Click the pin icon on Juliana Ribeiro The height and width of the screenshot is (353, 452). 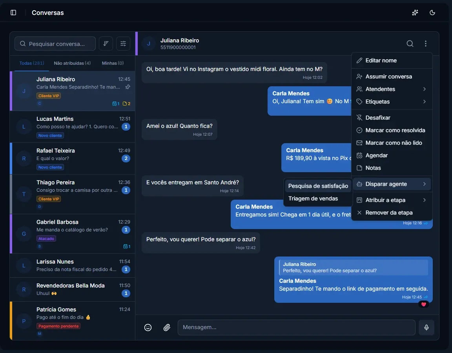128,87
